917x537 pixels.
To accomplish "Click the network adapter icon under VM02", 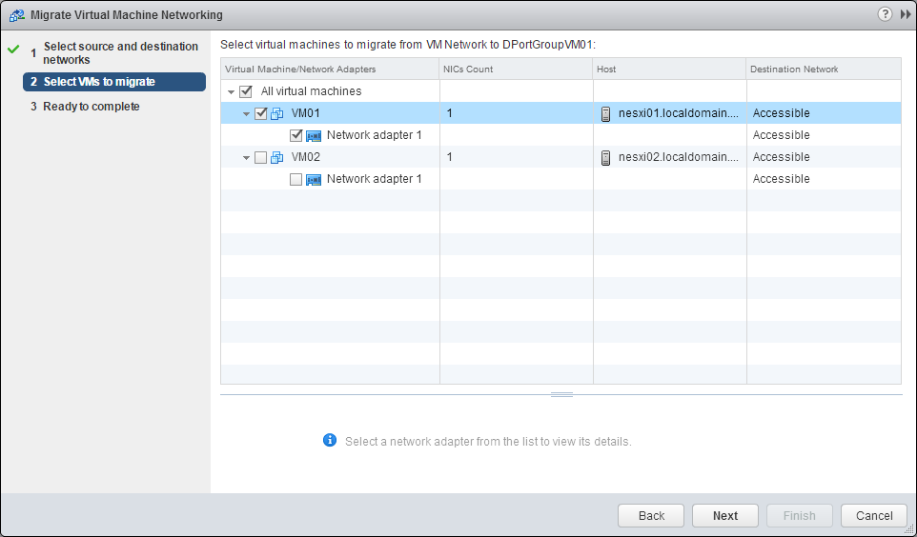I will tap(313, 179).
